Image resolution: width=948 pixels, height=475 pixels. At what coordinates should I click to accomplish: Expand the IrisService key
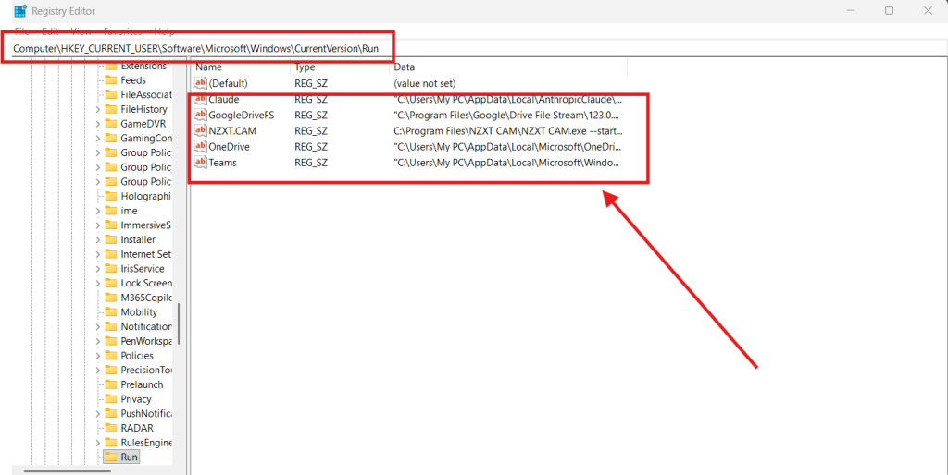tap(98, 269)
